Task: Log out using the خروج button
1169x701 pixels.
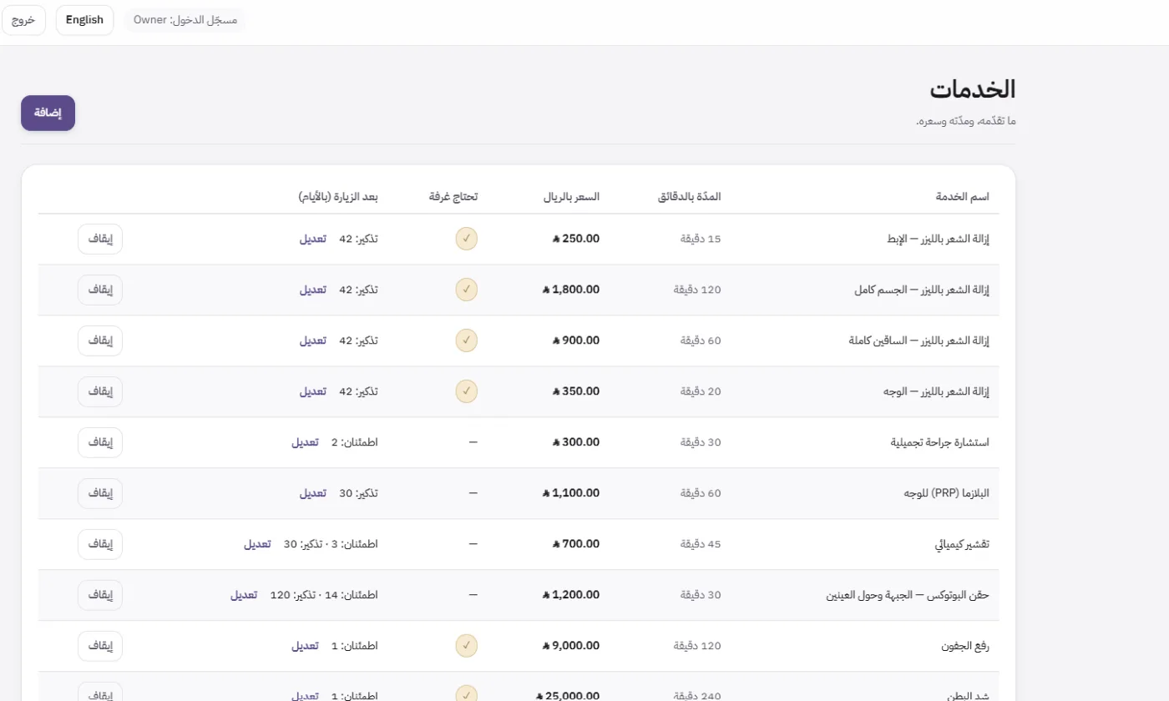Action: [x=23, y=20]
